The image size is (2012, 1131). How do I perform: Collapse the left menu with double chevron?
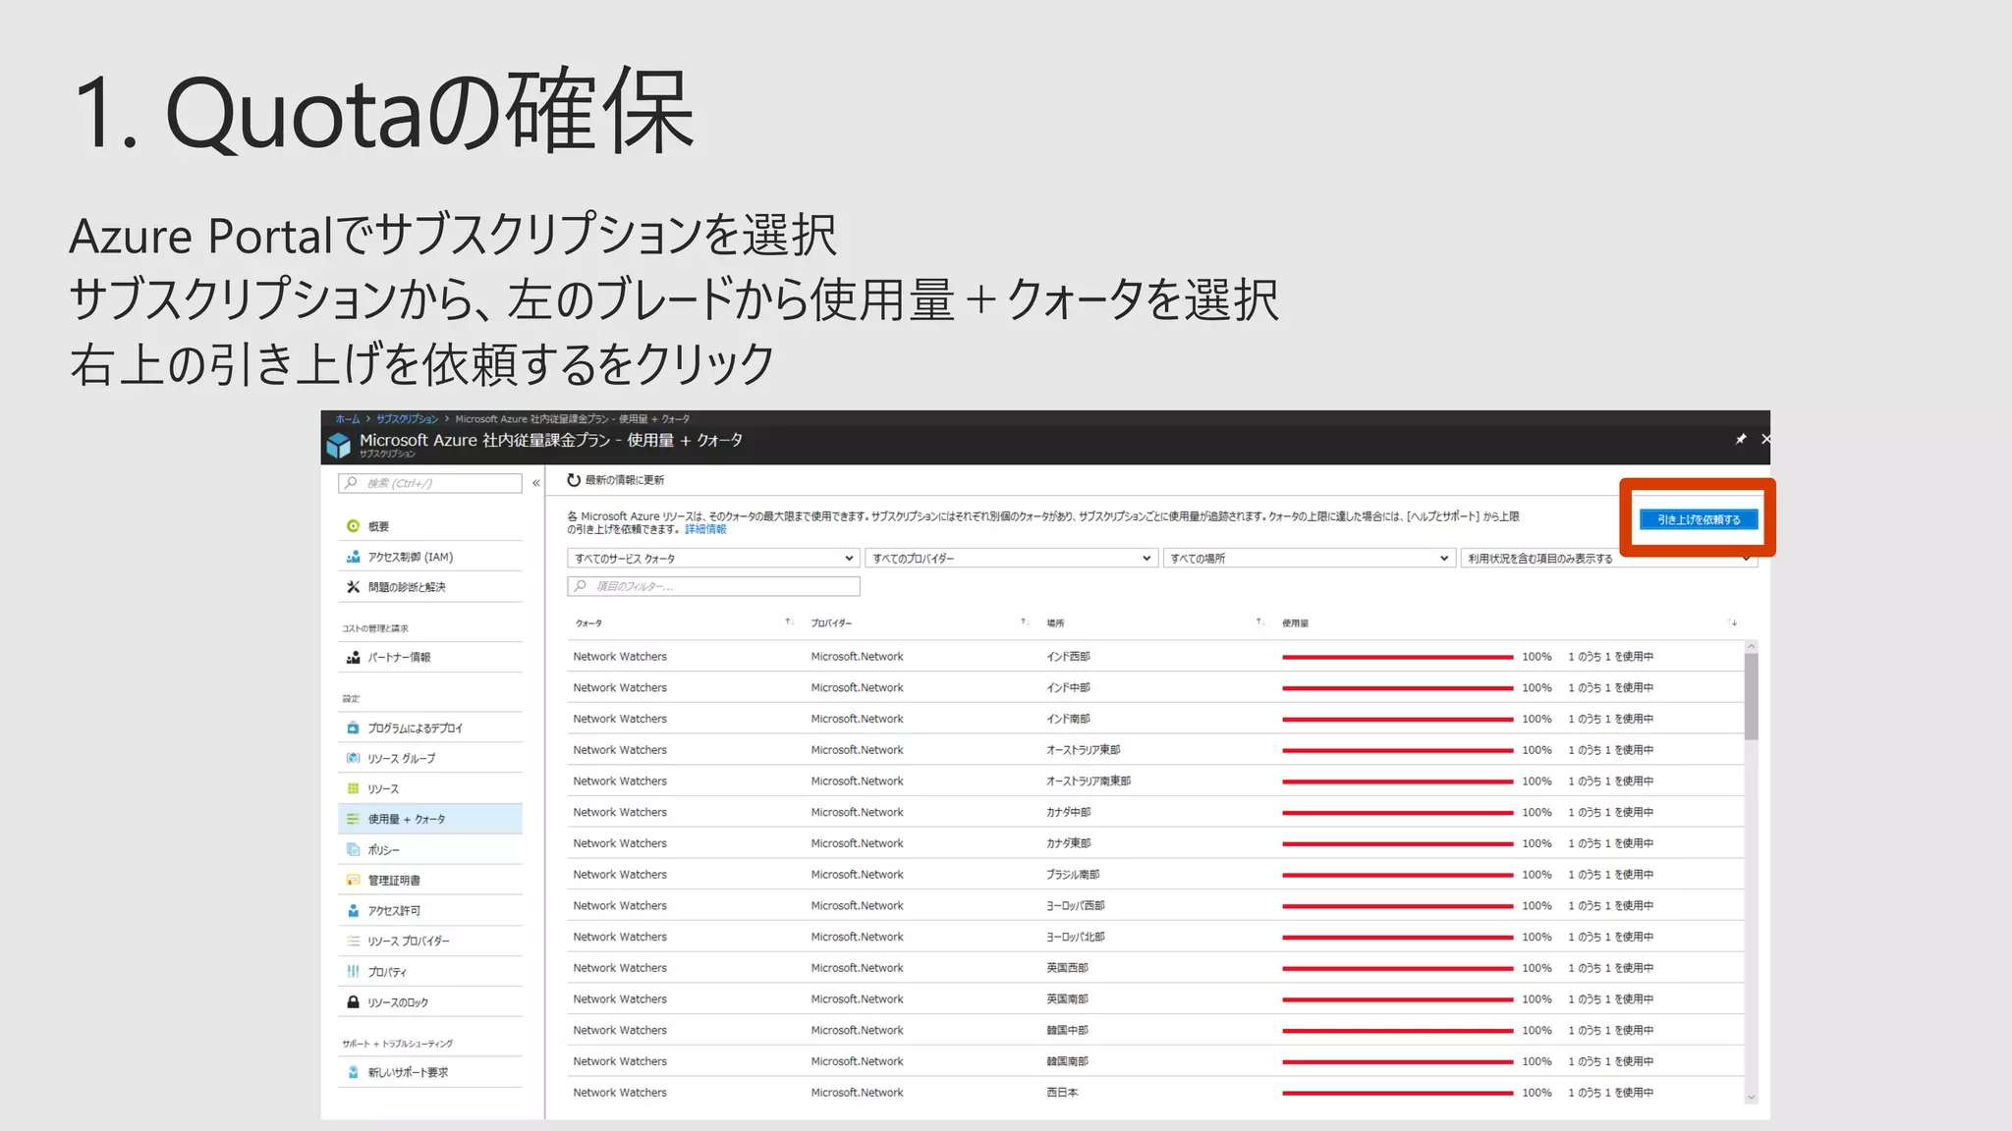536,483
